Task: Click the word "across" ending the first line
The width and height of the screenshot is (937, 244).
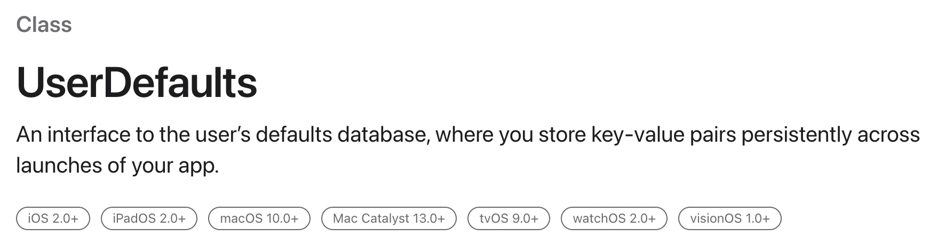Action: point(888,135)
